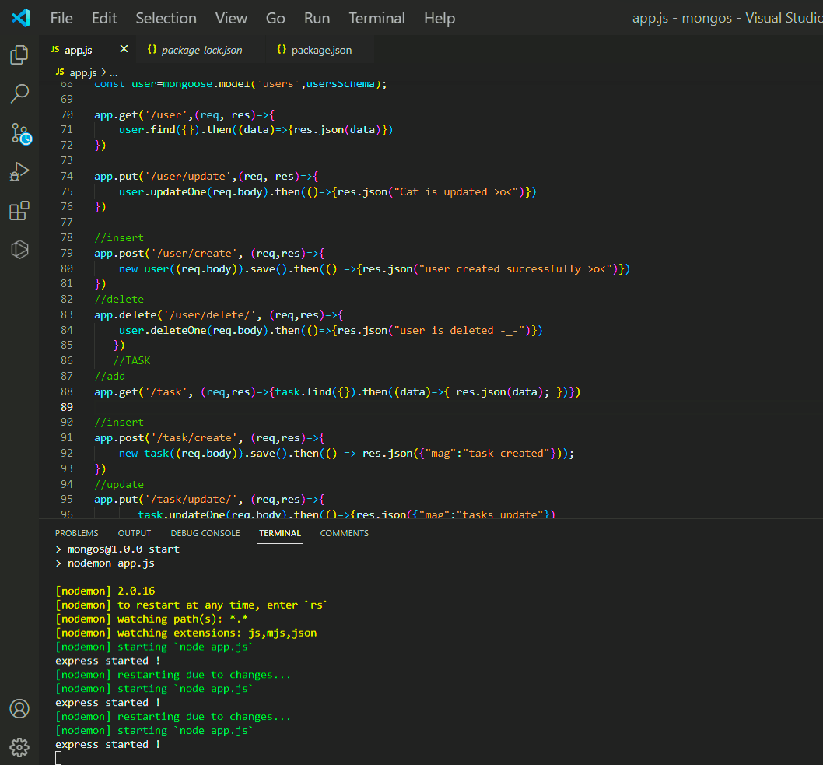Click deleteOne on line 84
Image resolution: width=823 pixels, height=765 pixels.
(178, 330)
